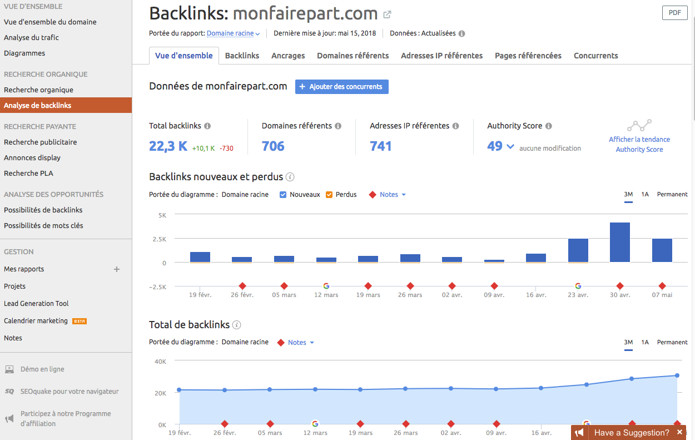Open the Notes dropdown above the Total de backlinks chart

coord(301,343)
